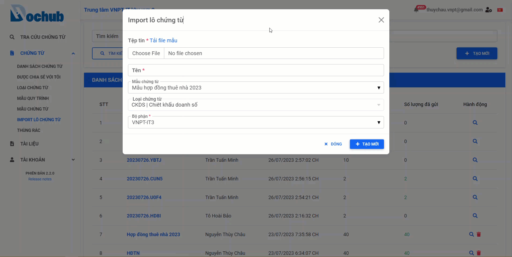Image resolution: width=512 pixels, height=257 pixels.
Task: Focus the Tên input field
Action: point(256,70)
